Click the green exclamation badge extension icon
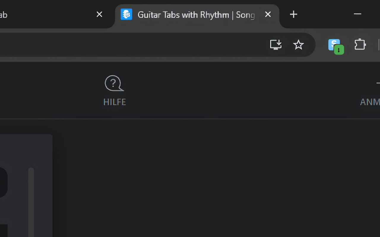 pyautogui.click(x=339, y=50)
